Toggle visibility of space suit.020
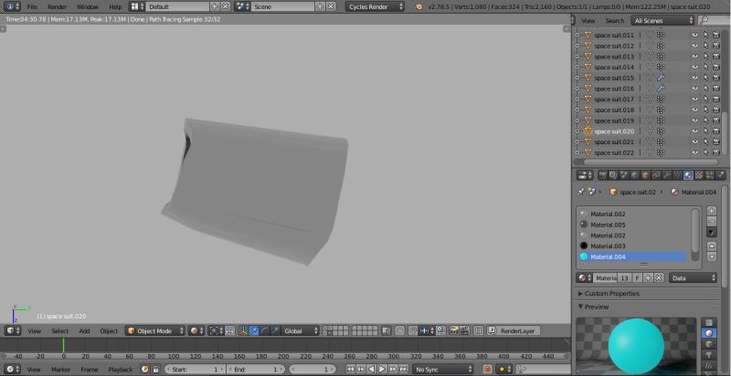 (x=695, y=131)
